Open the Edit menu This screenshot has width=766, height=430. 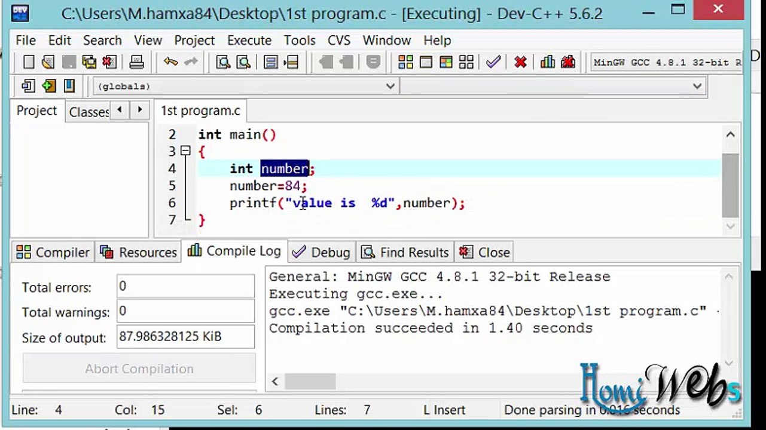coord(60,40)
